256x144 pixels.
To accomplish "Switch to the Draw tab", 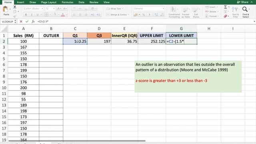I will 33,2.
